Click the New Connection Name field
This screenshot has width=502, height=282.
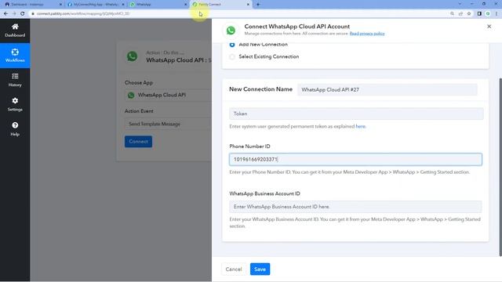(x=387, y=89)
